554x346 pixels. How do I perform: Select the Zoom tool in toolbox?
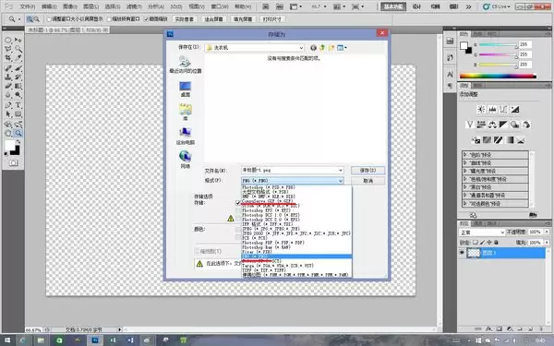(18, 134)
